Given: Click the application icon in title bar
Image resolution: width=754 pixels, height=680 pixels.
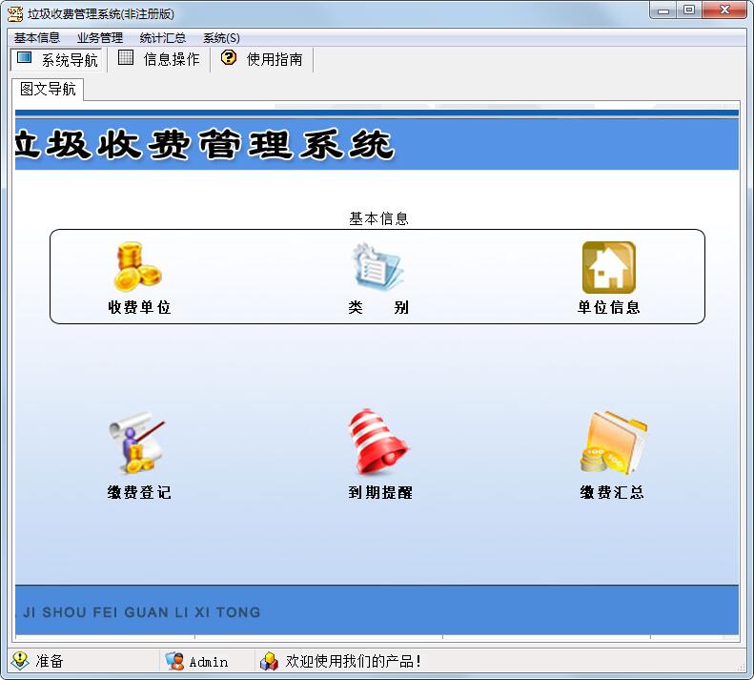Looking at the screenshot, I should pyautogui.click(x=14, y=13).
